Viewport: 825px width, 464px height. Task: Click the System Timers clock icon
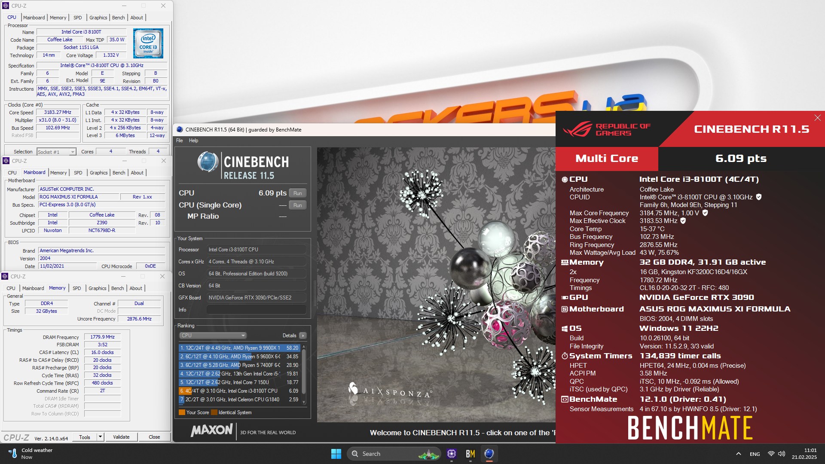tap(565, 356)
